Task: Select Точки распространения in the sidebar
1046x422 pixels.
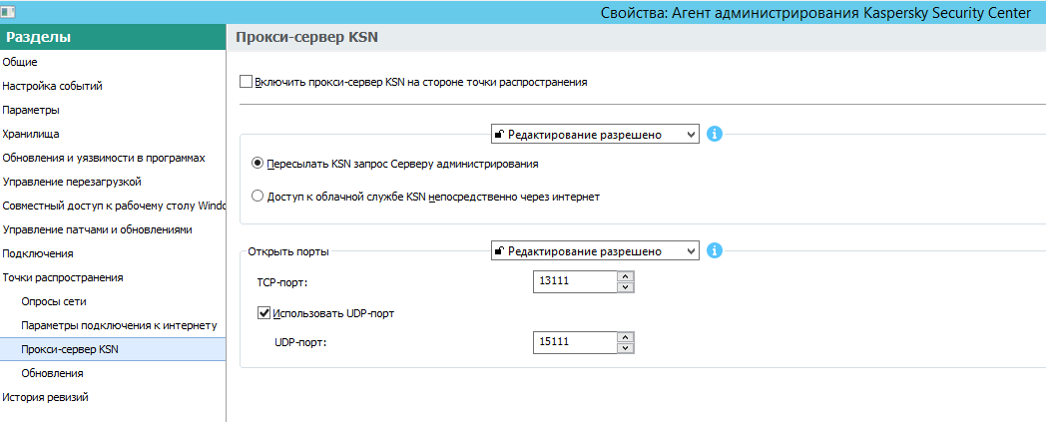Action: click(x=62, y=277)
